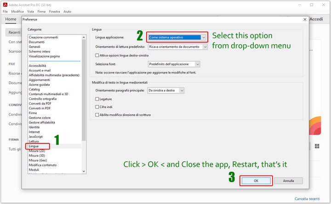The width and height of the screenshot is (331, 204).
Task: Select Affidabilità multimedia (precedente) category
Action: 54,75
